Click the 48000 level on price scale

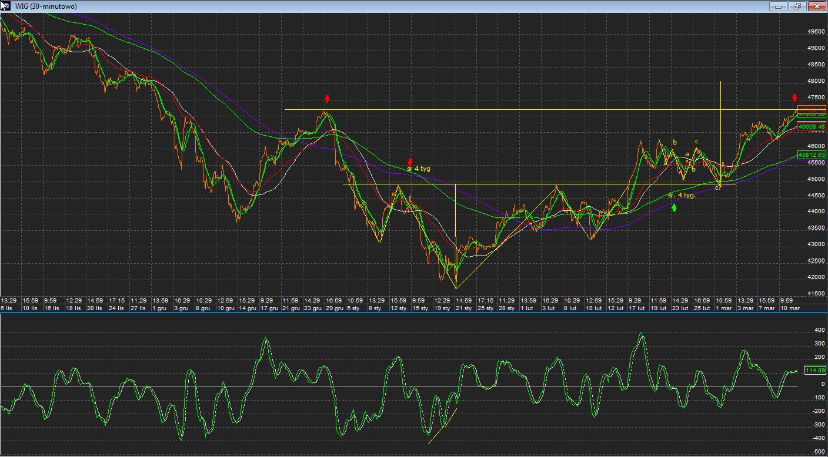click(x=816, y=81)
